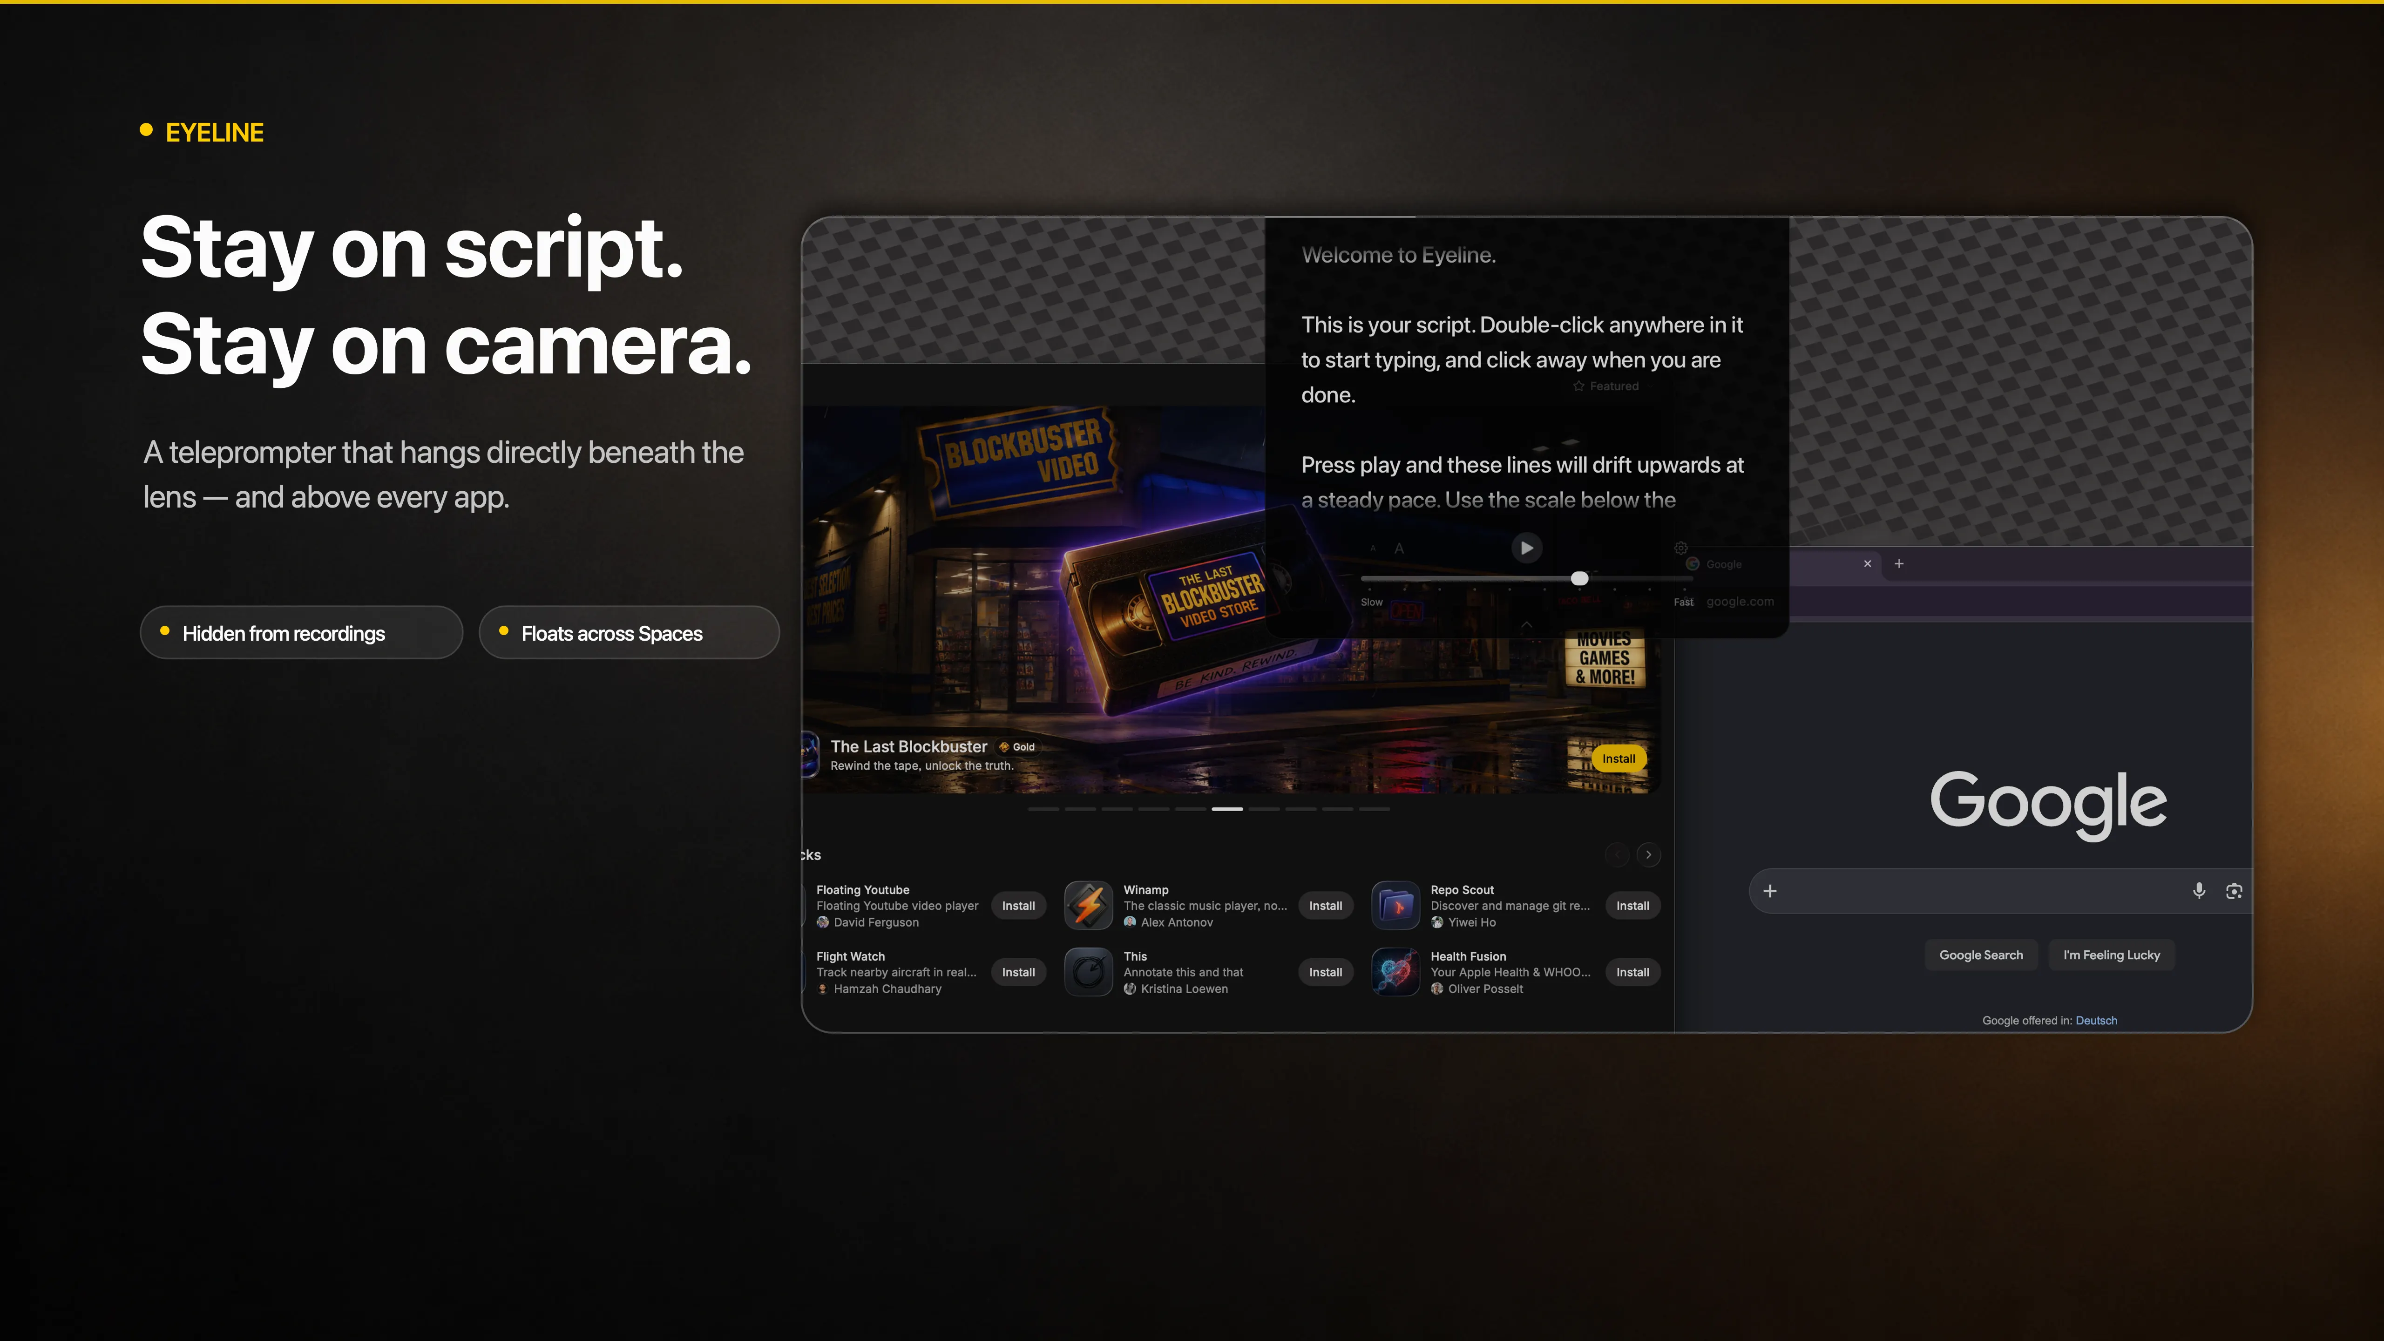Click the teleprompter speed slider handle

[x=1580, y=578]
